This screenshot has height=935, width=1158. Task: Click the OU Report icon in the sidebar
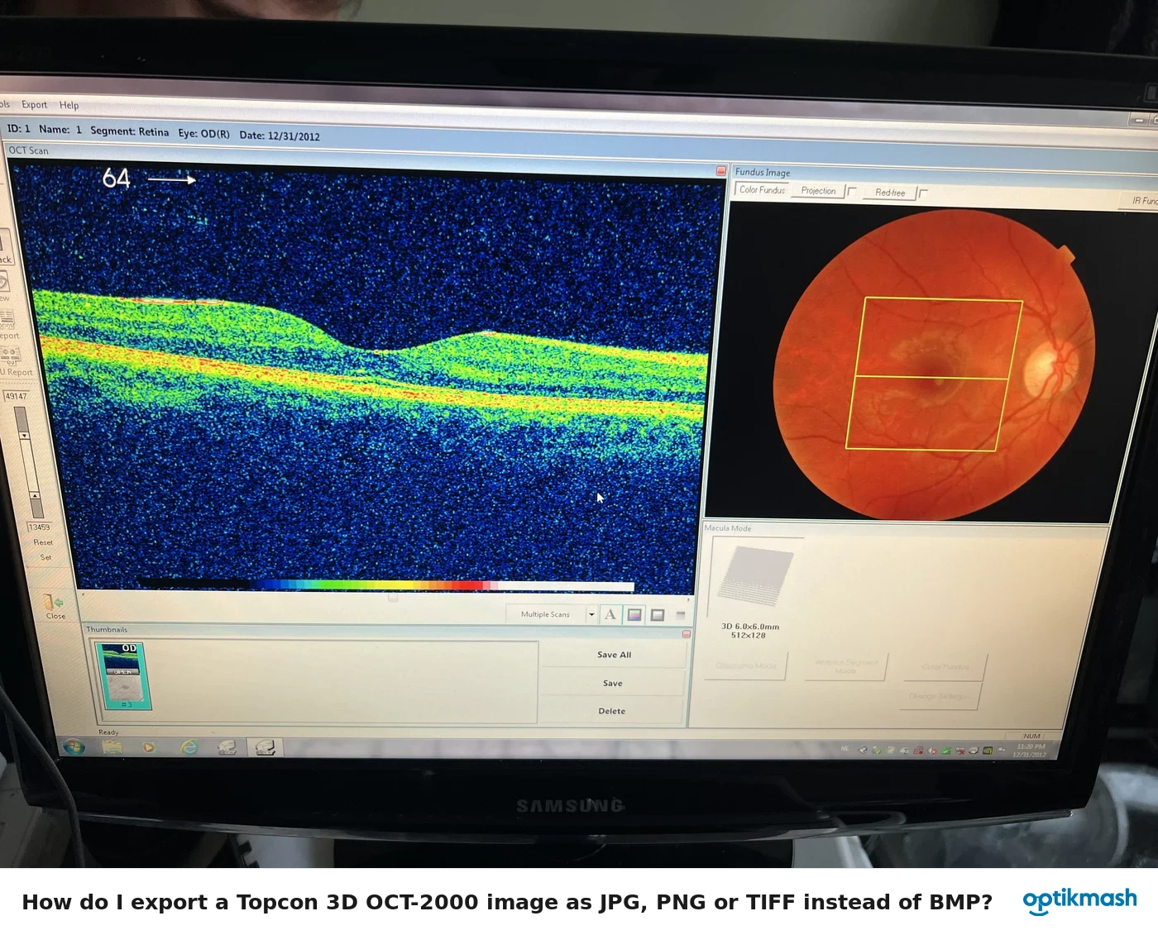[12, 355]
